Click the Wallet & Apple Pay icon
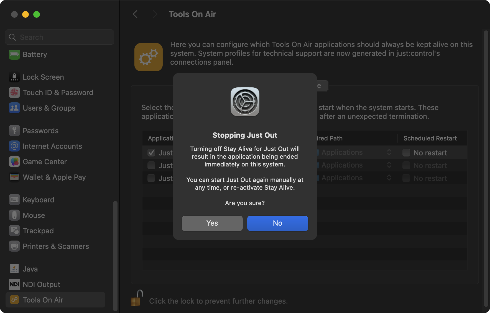 [x=14, y=177]
